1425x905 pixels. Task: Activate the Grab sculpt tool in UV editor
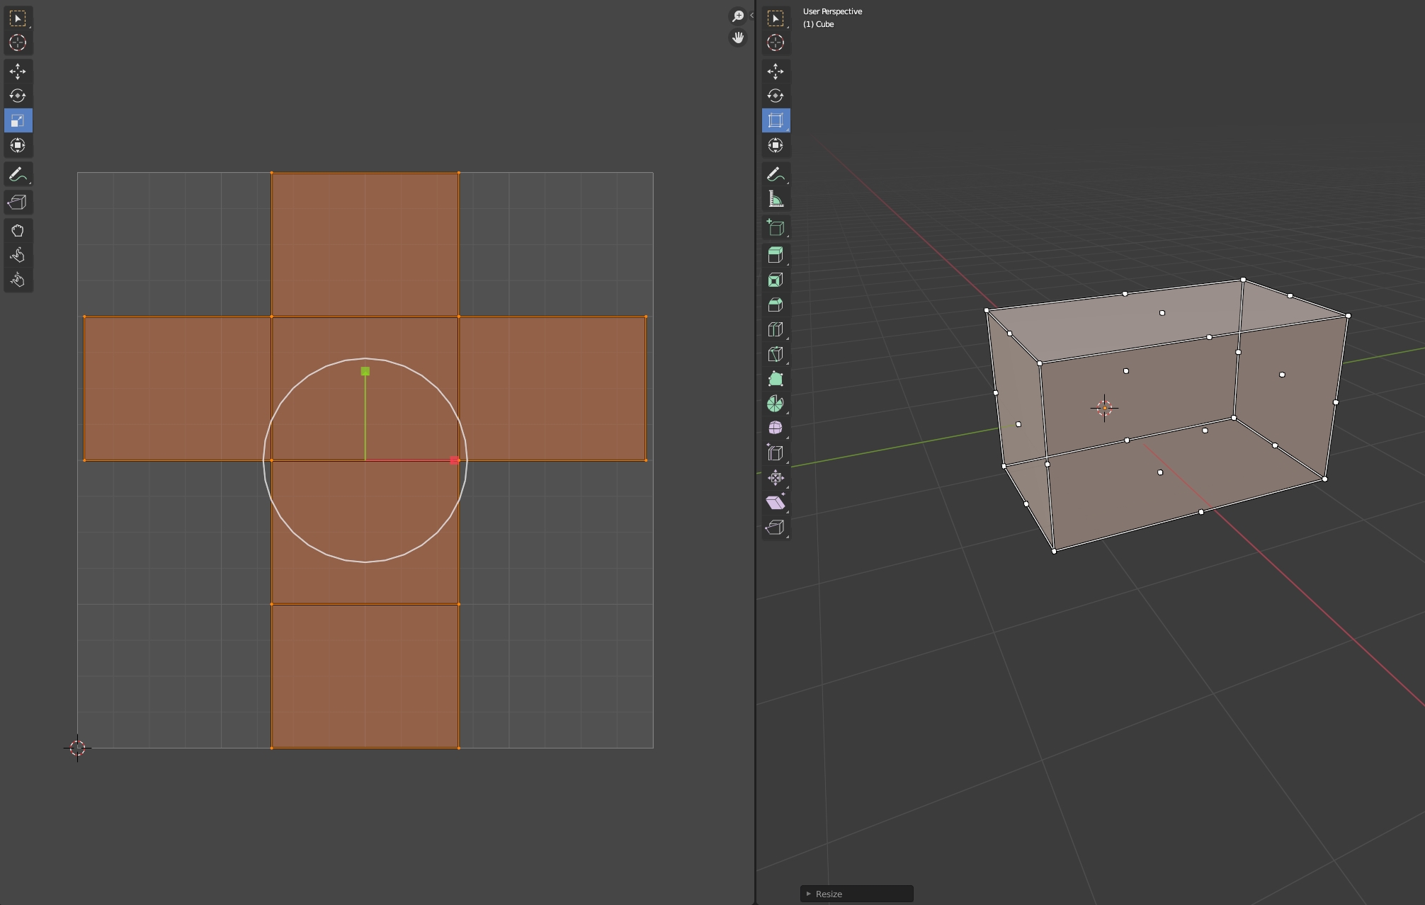18,231
